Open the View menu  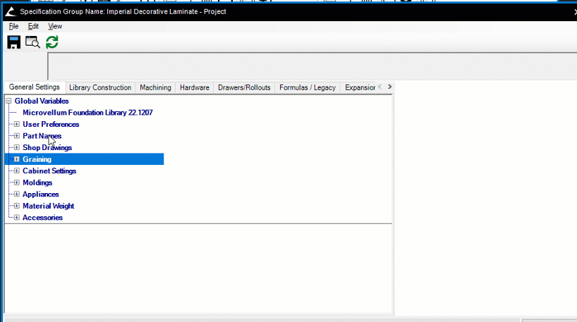[x=55, y=26]
